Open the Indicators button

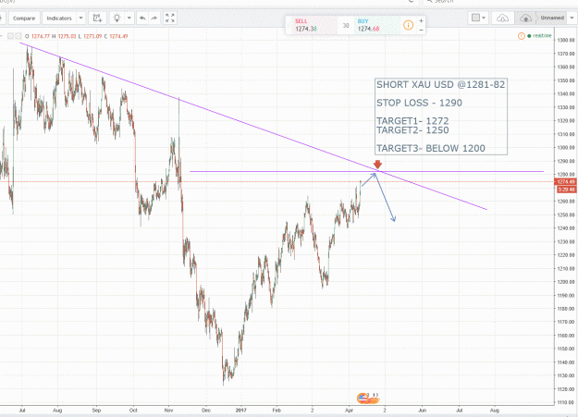[x=59, y=18]
